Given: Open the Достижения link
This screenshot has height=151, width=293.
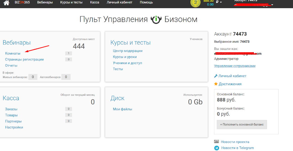Looking at the screenshot, I should tap(230, 84).
